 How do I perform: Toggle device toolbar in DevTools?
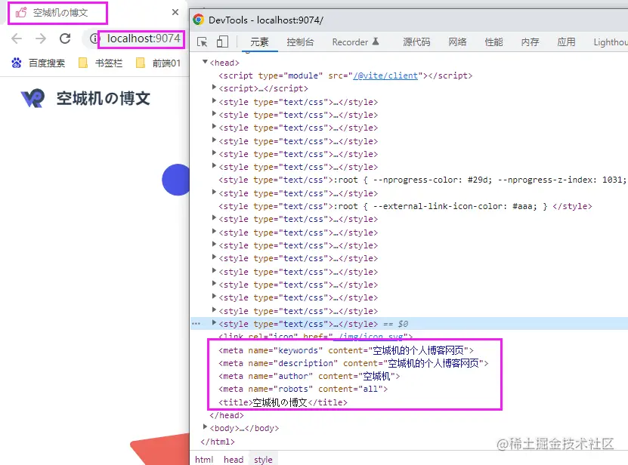pyautogui.click(x=222, y=42)
